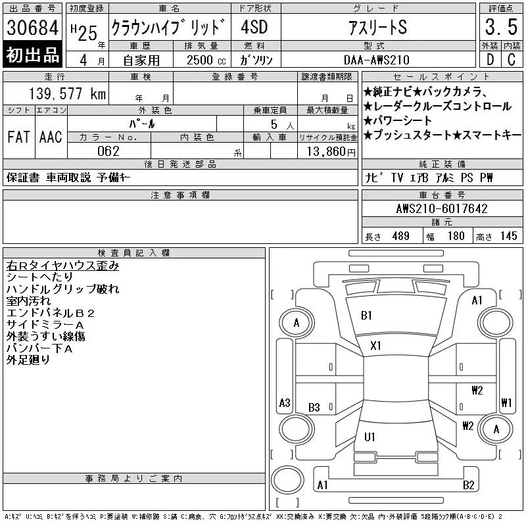Click the damage code legend line
Image resolution: width=526 pixels, height=526 pixels.
coord(254,517)
